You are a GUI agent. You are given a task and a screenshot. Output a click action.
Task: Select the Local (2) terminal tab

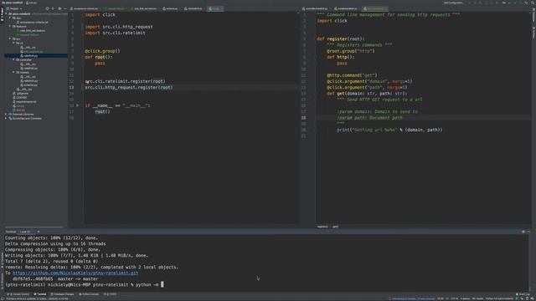[x=25, y=232]
